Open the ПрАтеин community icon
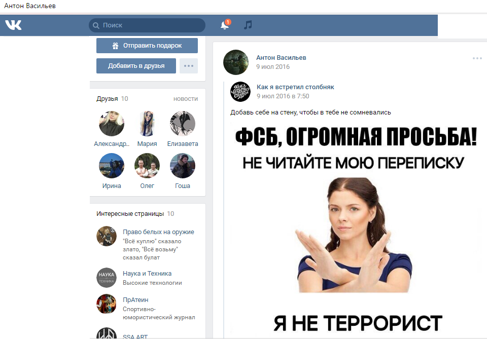 tap(107, 304)
